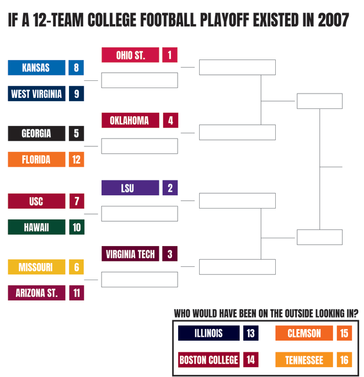The image size is (364, 377).
Task: Click the Missouri team label
Action: coord(36,267)
